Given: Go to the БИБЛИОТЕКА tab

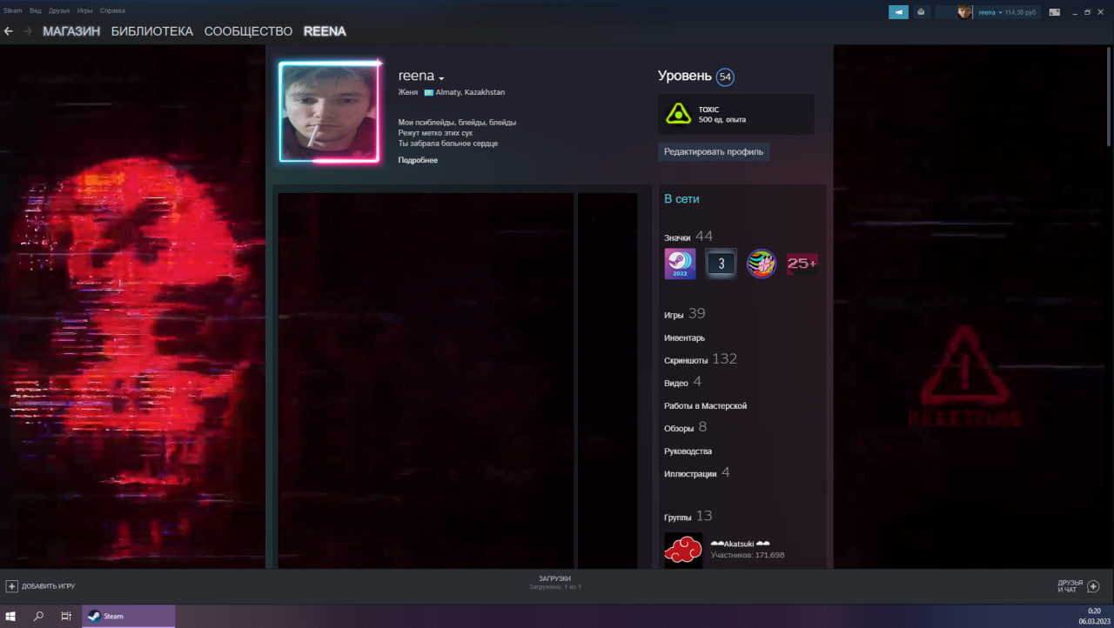Looking at the screenshot, I should tap(152, 31).
